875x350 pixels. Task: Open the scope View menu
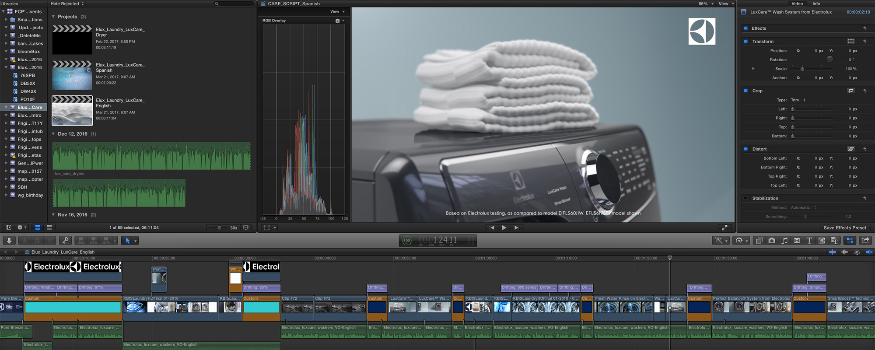[x=337, y=11]
